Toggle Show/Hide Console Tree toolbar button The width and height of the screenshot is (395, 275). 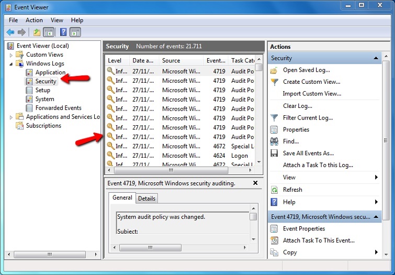(x=48, y=32)
